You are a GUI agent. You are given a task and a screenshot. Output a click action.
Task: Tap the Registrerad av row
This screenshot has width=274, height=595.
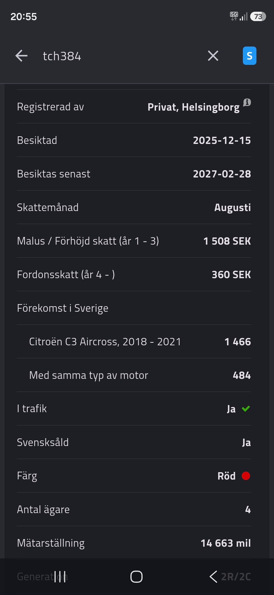click(x=134, y=107)
